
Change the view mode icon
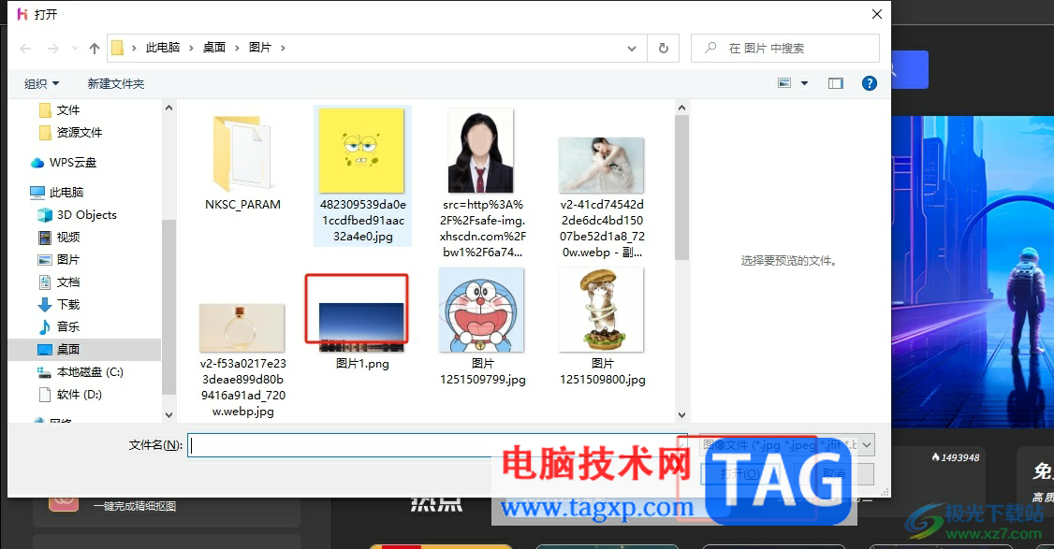pyautogui.click(x=784, y=83)
